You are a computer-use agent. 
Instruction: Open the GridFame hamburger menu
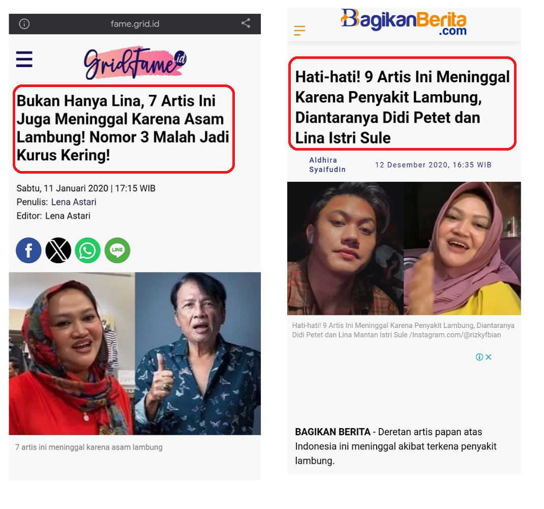pos(24,59)
